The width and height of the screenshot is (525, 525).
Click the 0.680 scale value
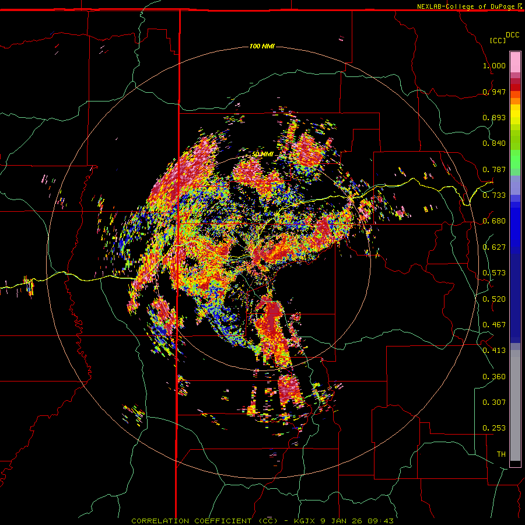tap(494, 221)
